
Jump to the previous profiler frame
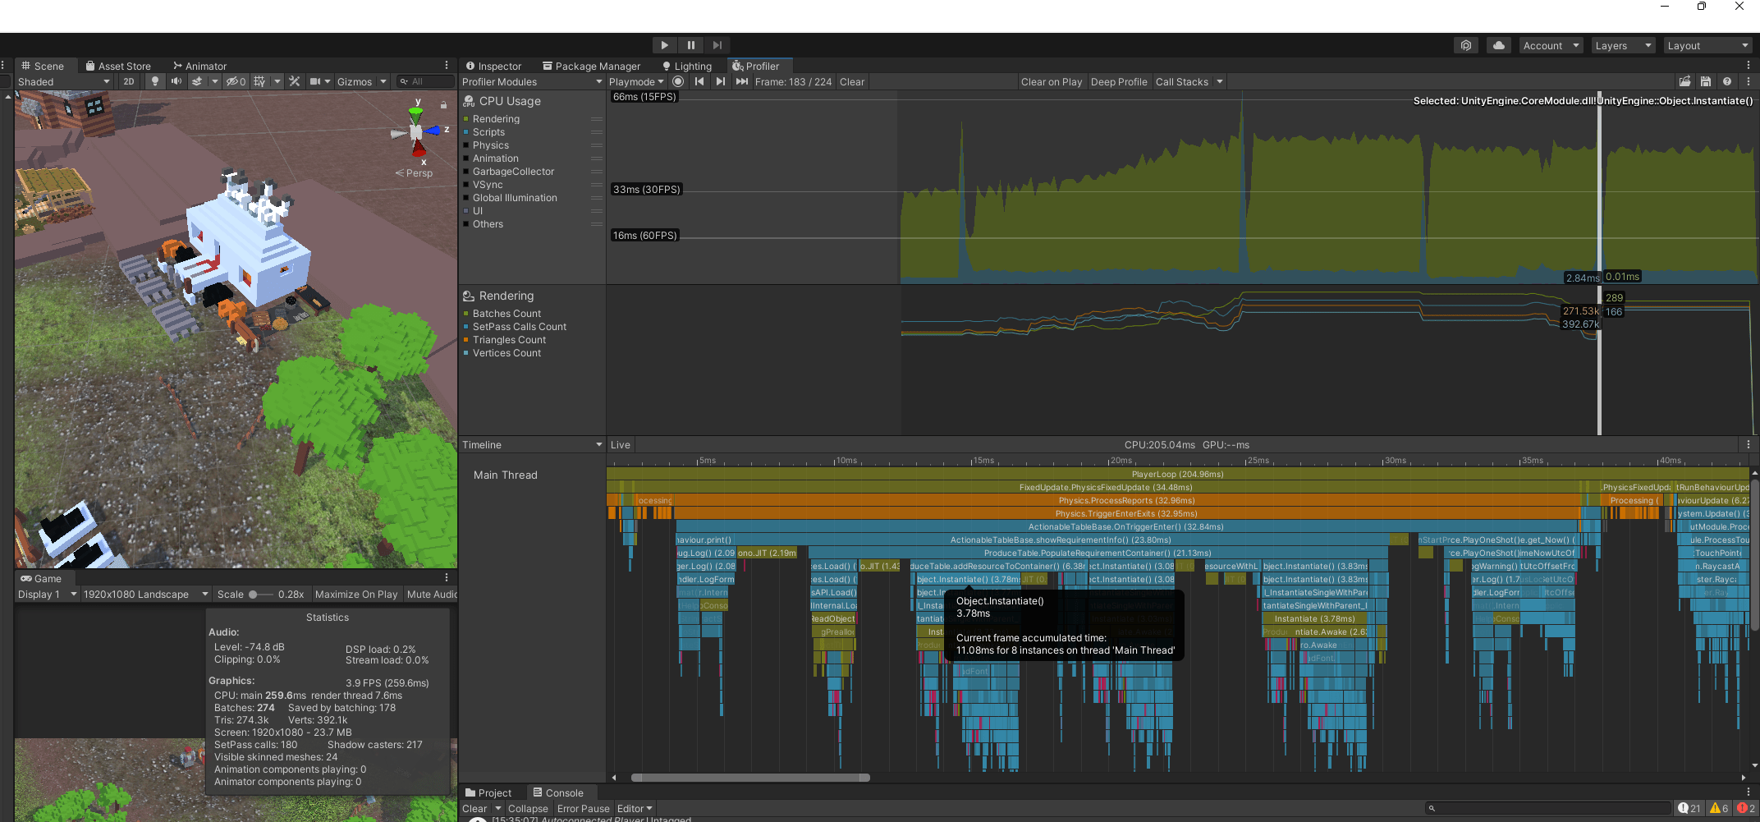pyautogui.click(x=699, y=81)
